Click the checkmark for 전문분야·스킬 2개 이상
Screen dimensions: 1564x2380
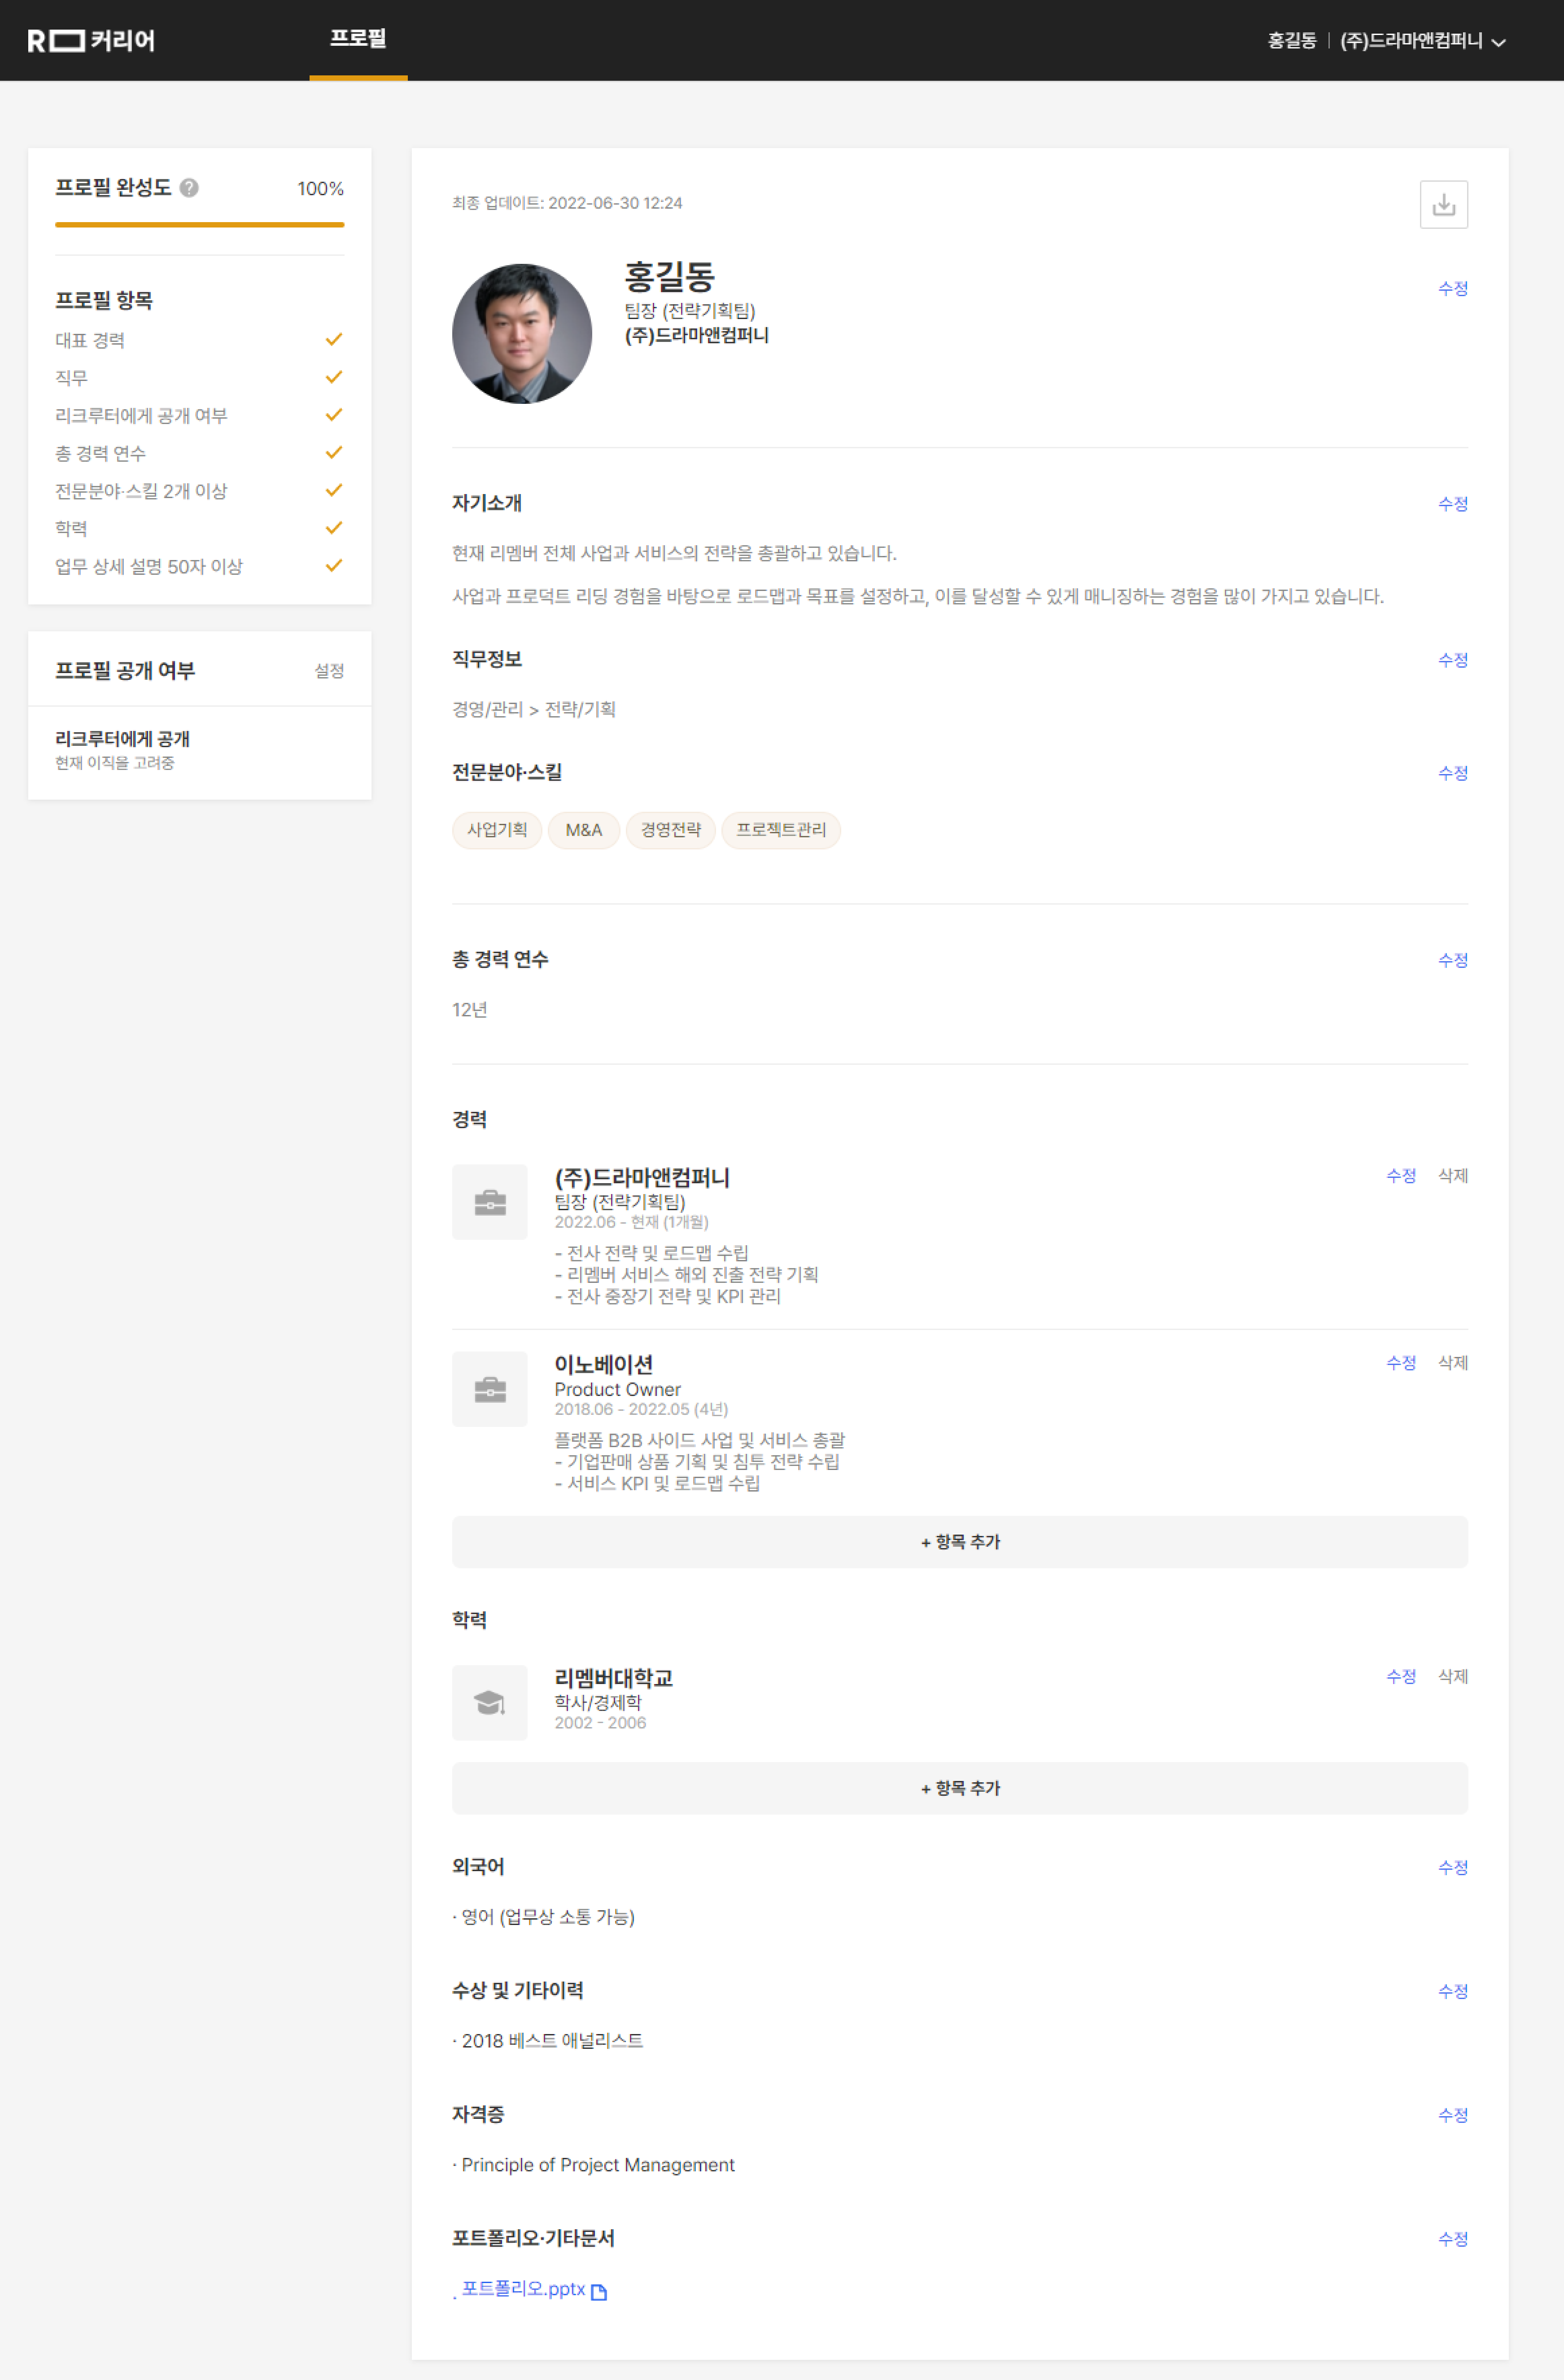point(334,490)
